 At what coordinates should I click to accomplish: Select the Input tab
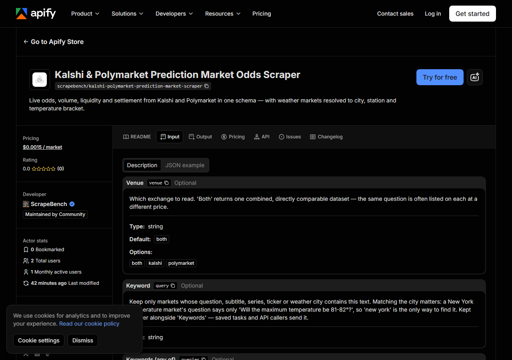pyautogui.click(x=170, y=137)
